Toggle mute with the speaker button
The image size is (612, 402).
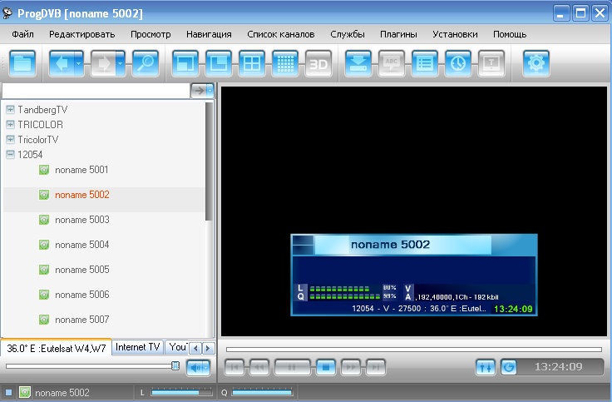[x=198, y=366]
